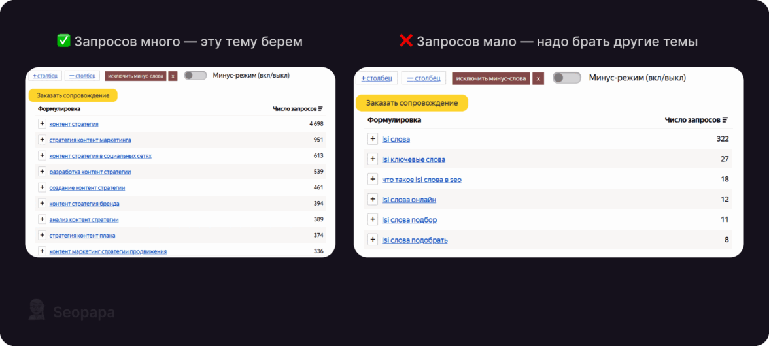Toggle Минус-режим switch in the right panel
Viewport: 769px width, 346px height.
click(x=566, y=78)
